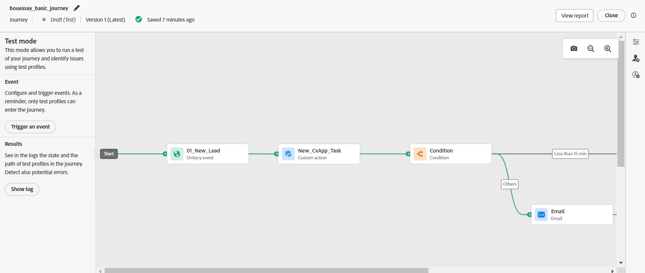Viewport: 645px width, 273px height.
Task: Click the canvas vertical scrollbar thumb
Action: click(x=621, y=104)
